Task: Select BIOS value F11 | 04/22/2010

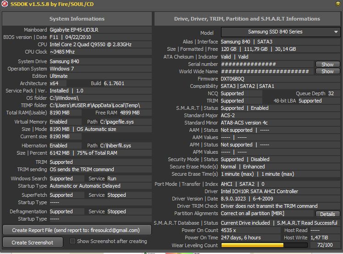Action: (x=70, y=37)
